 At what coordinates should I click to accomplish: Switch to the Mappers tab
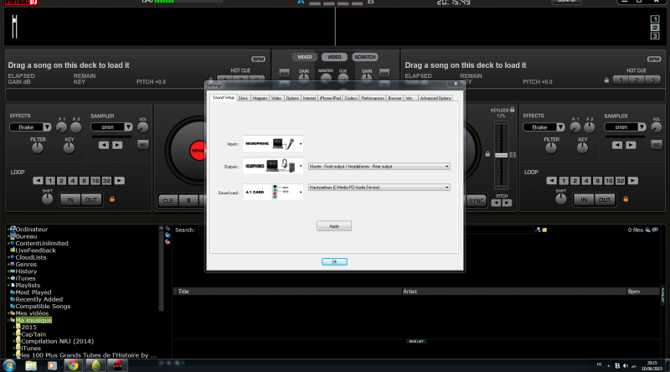260,98
